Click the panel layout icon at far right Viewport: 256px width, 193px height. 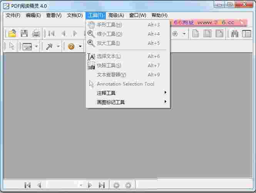coord(246,33)
